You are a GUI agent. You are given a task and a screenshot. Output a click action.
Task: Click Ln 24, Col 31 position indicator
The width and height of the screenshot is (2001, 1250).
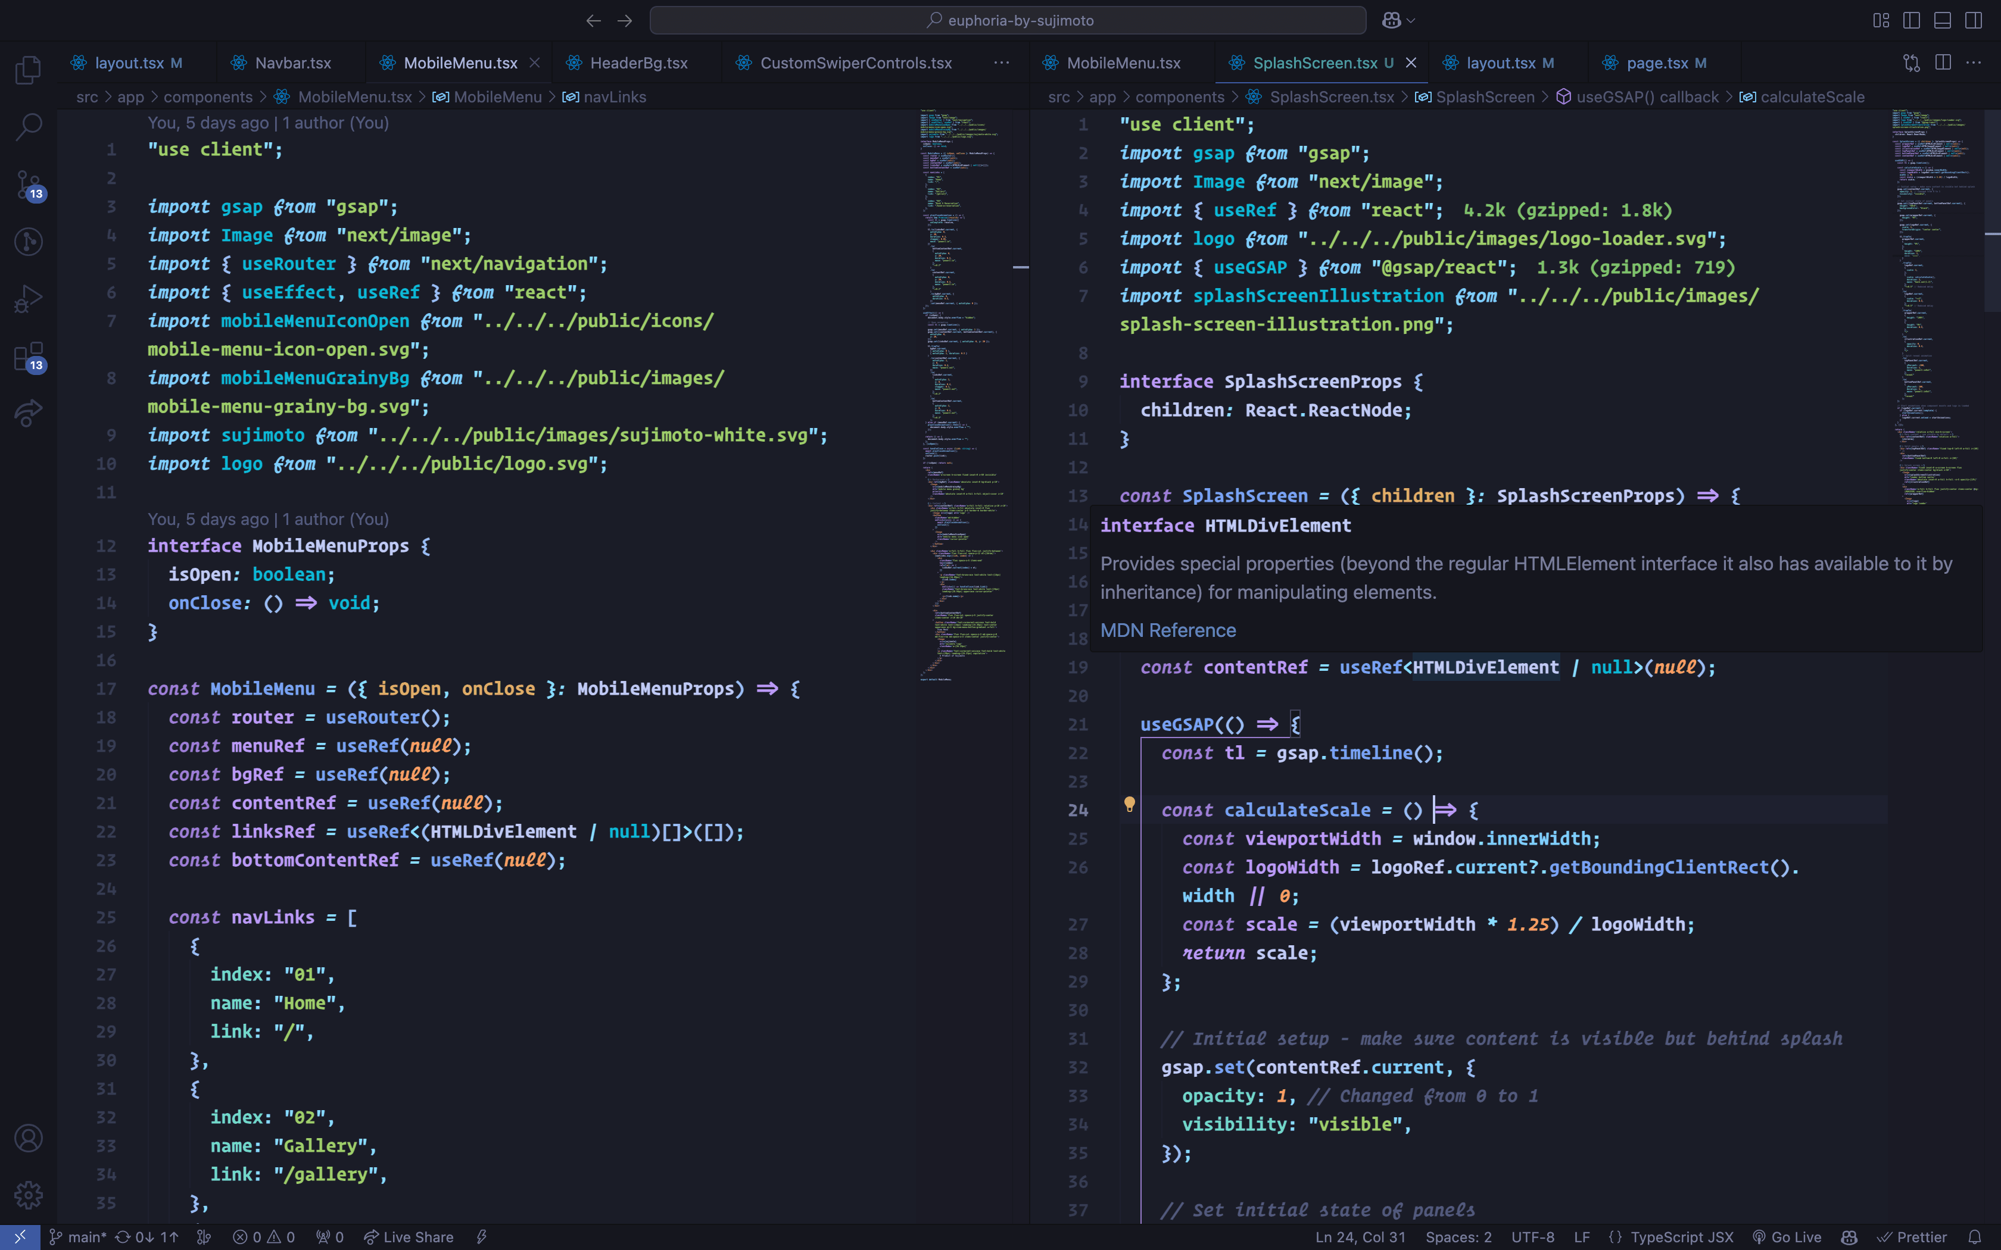pyautogui.click(x=1360, y=1237)
